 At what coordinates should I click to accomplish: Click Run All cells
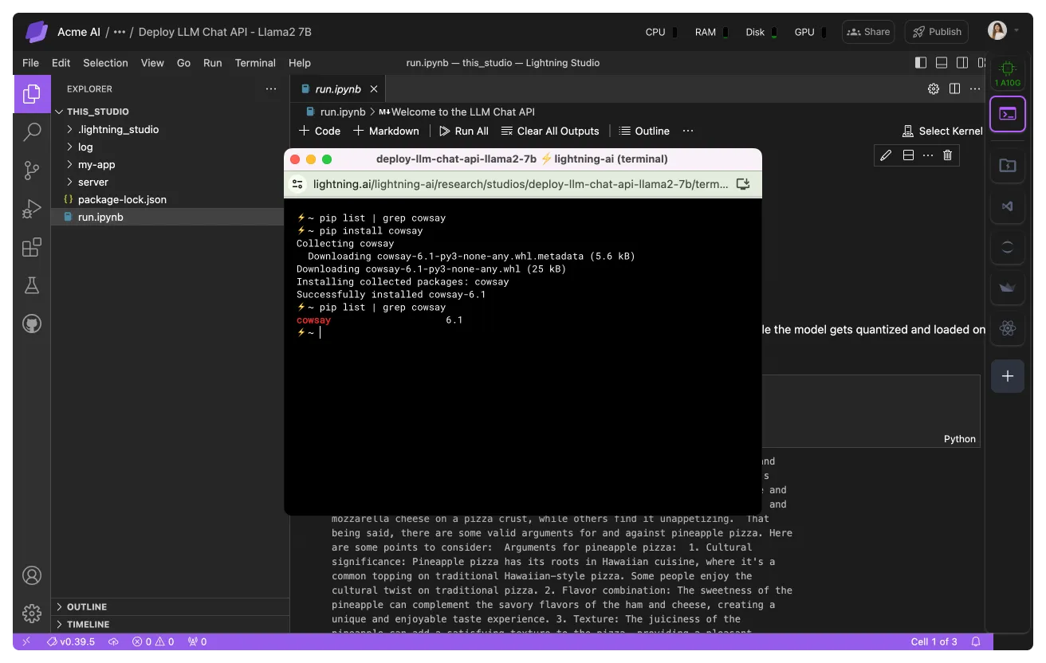click(464, 131)
